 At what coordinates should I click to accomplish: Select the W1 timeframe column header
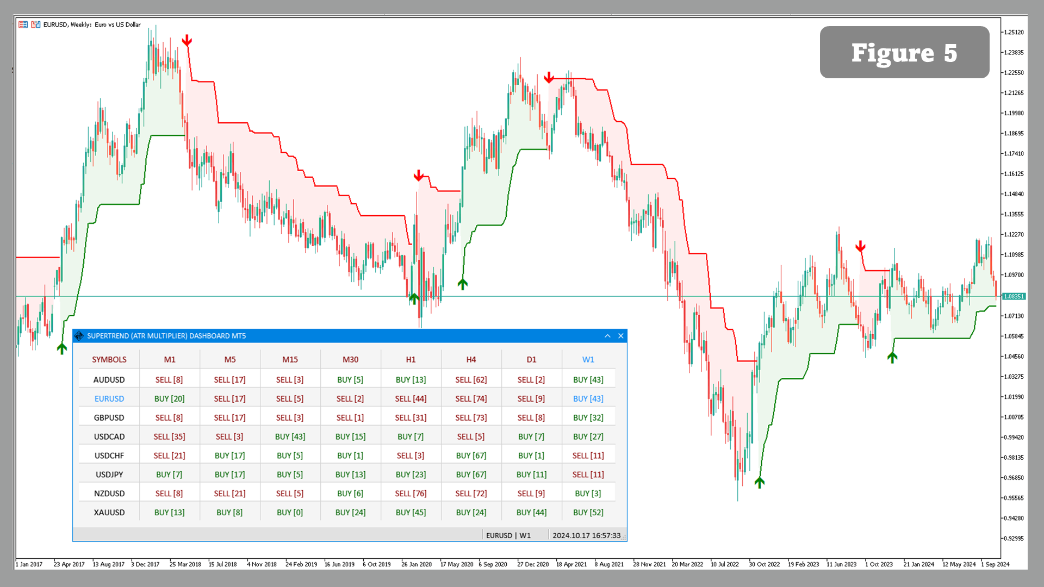coord(588,359)
